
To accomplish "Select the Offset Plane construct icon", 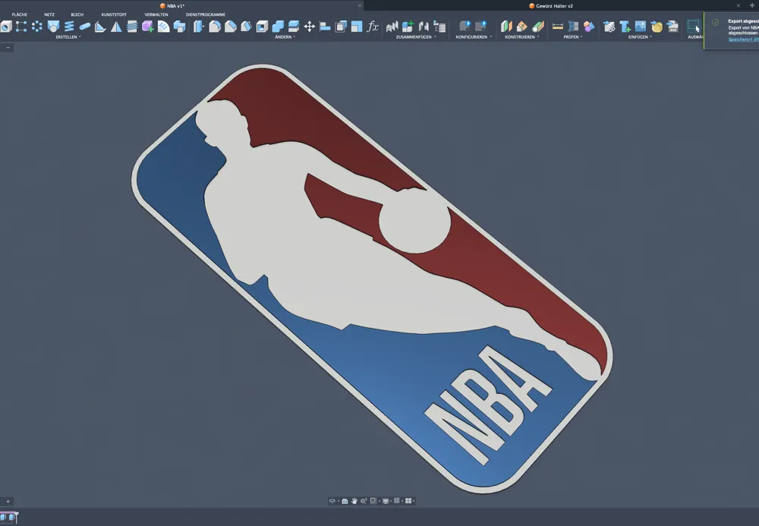I will (x=506, y=26).
